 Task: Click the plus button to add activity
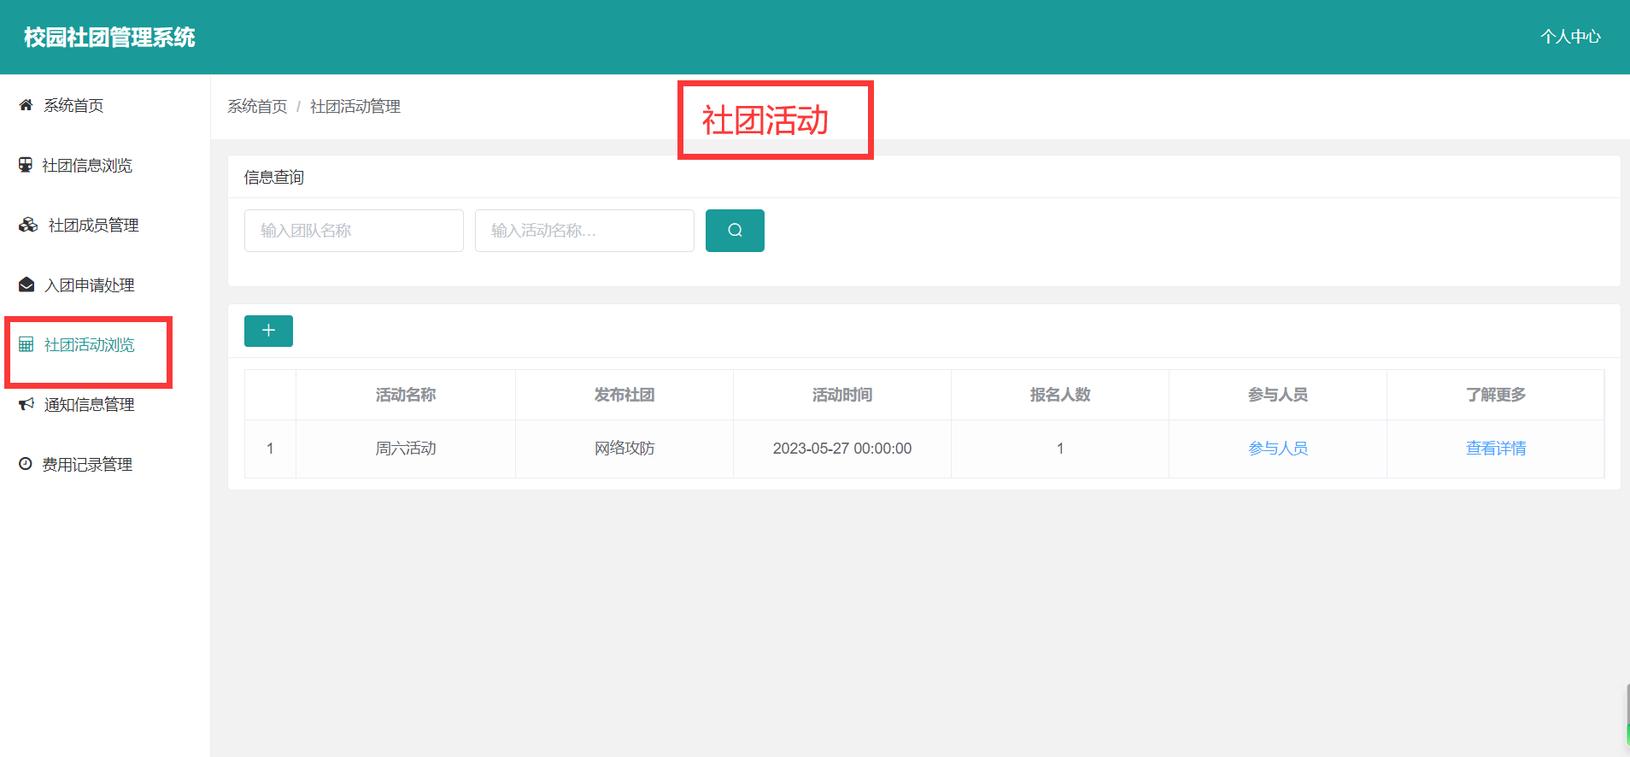[x=268, y=331]
